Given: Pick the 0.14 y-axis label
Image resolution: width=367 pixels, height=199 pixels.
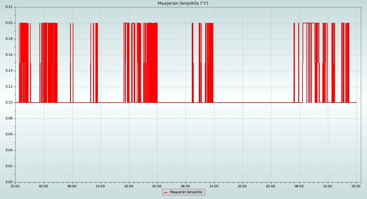Looking at the screenshot, I should (9, 71).
